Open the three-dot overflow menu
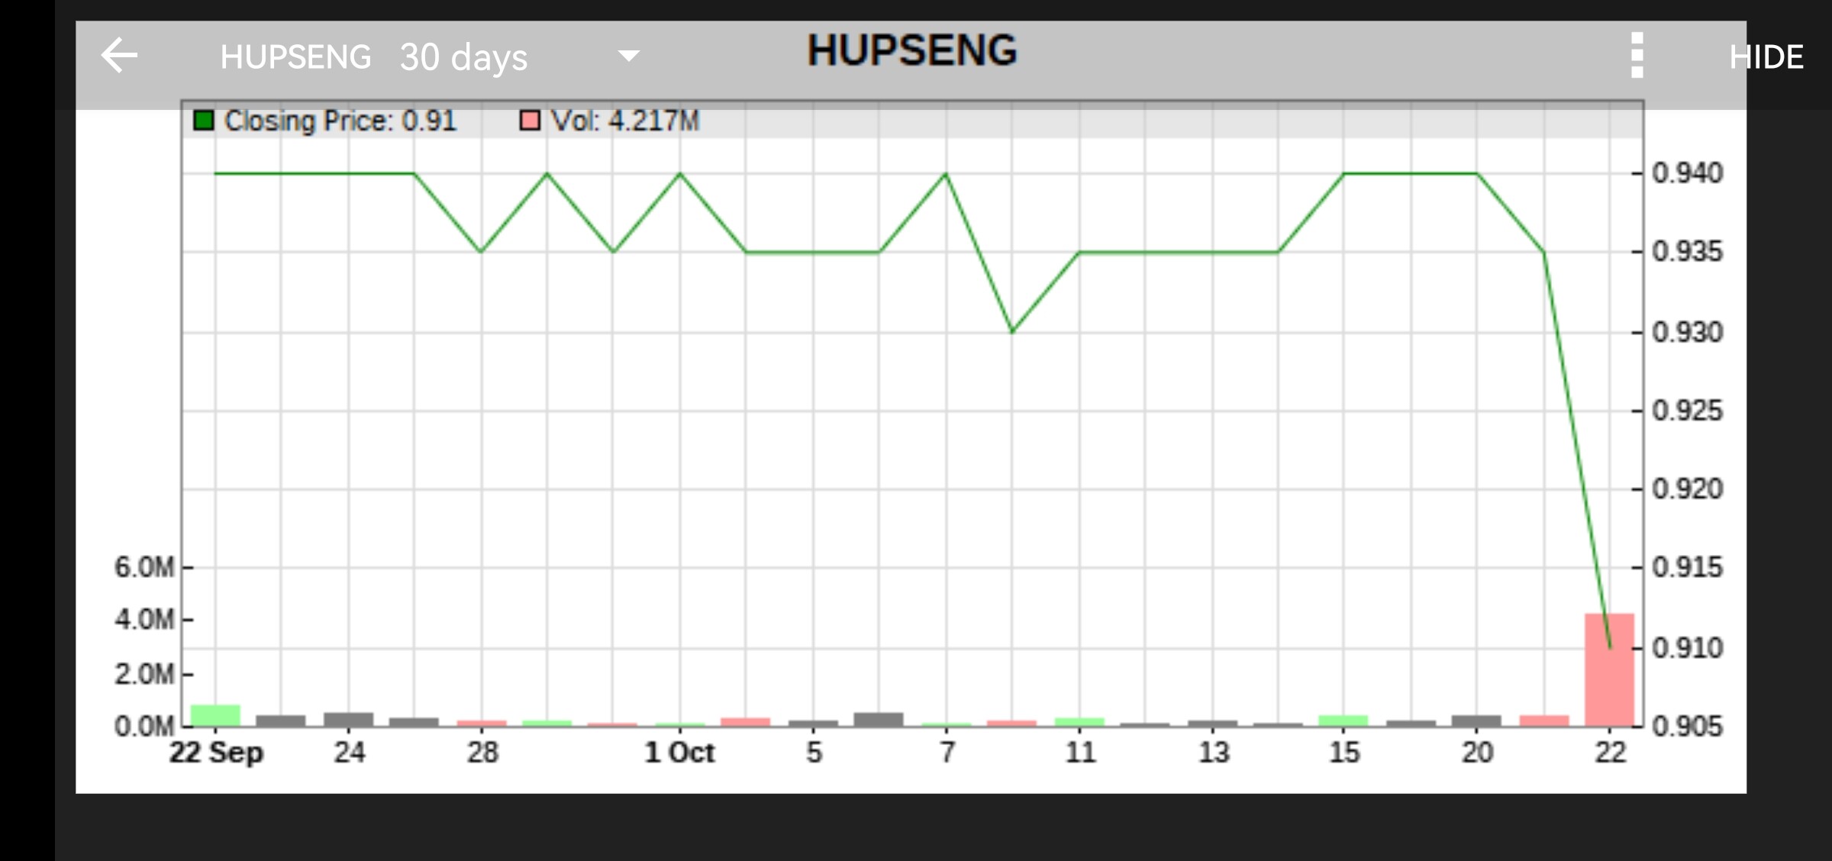The width and height of the screenshot is (1832, 861). point(1637,56)
